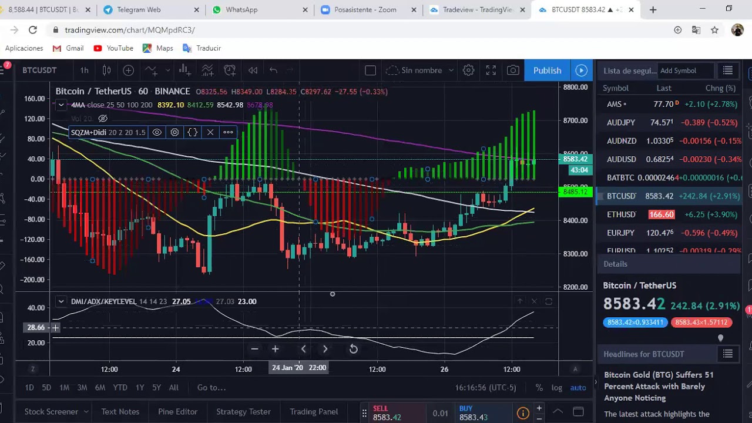Toggle percent scale mode
752x423 pixels.
tap(539, 388)
